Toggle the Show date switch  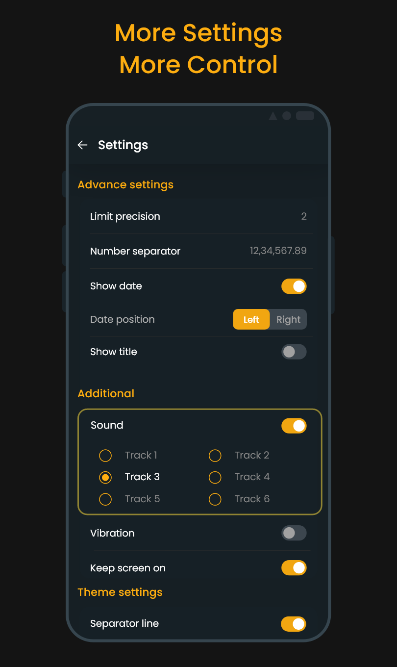pos(294,286)
